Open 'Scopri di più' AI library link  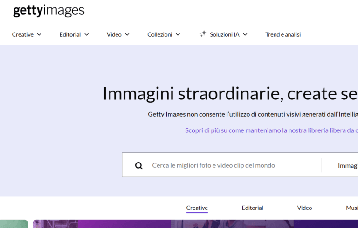(x=271, y=130)
